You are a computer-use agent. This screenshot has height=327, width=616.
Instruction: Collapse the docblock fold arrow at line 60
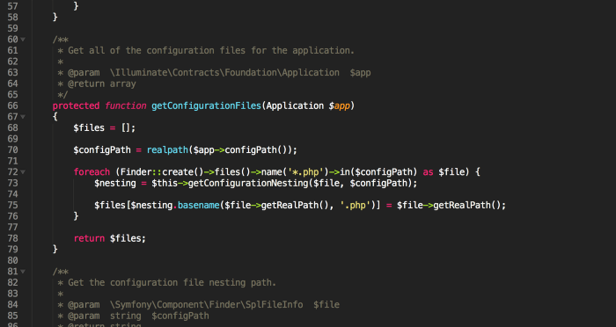click(23, 40)
